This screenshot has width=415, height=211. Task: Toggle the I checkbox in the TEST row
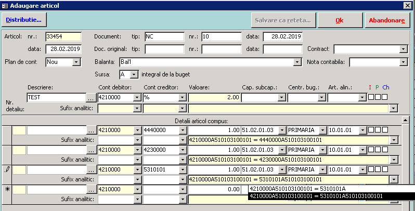(371, 97)
